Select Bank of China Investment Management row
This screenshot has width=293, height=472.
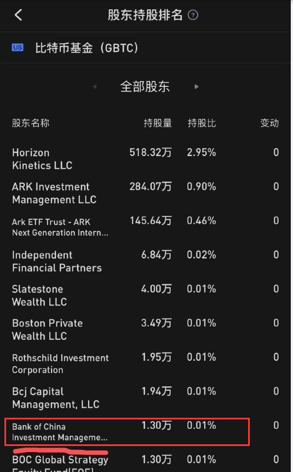(x=146, y=432)
